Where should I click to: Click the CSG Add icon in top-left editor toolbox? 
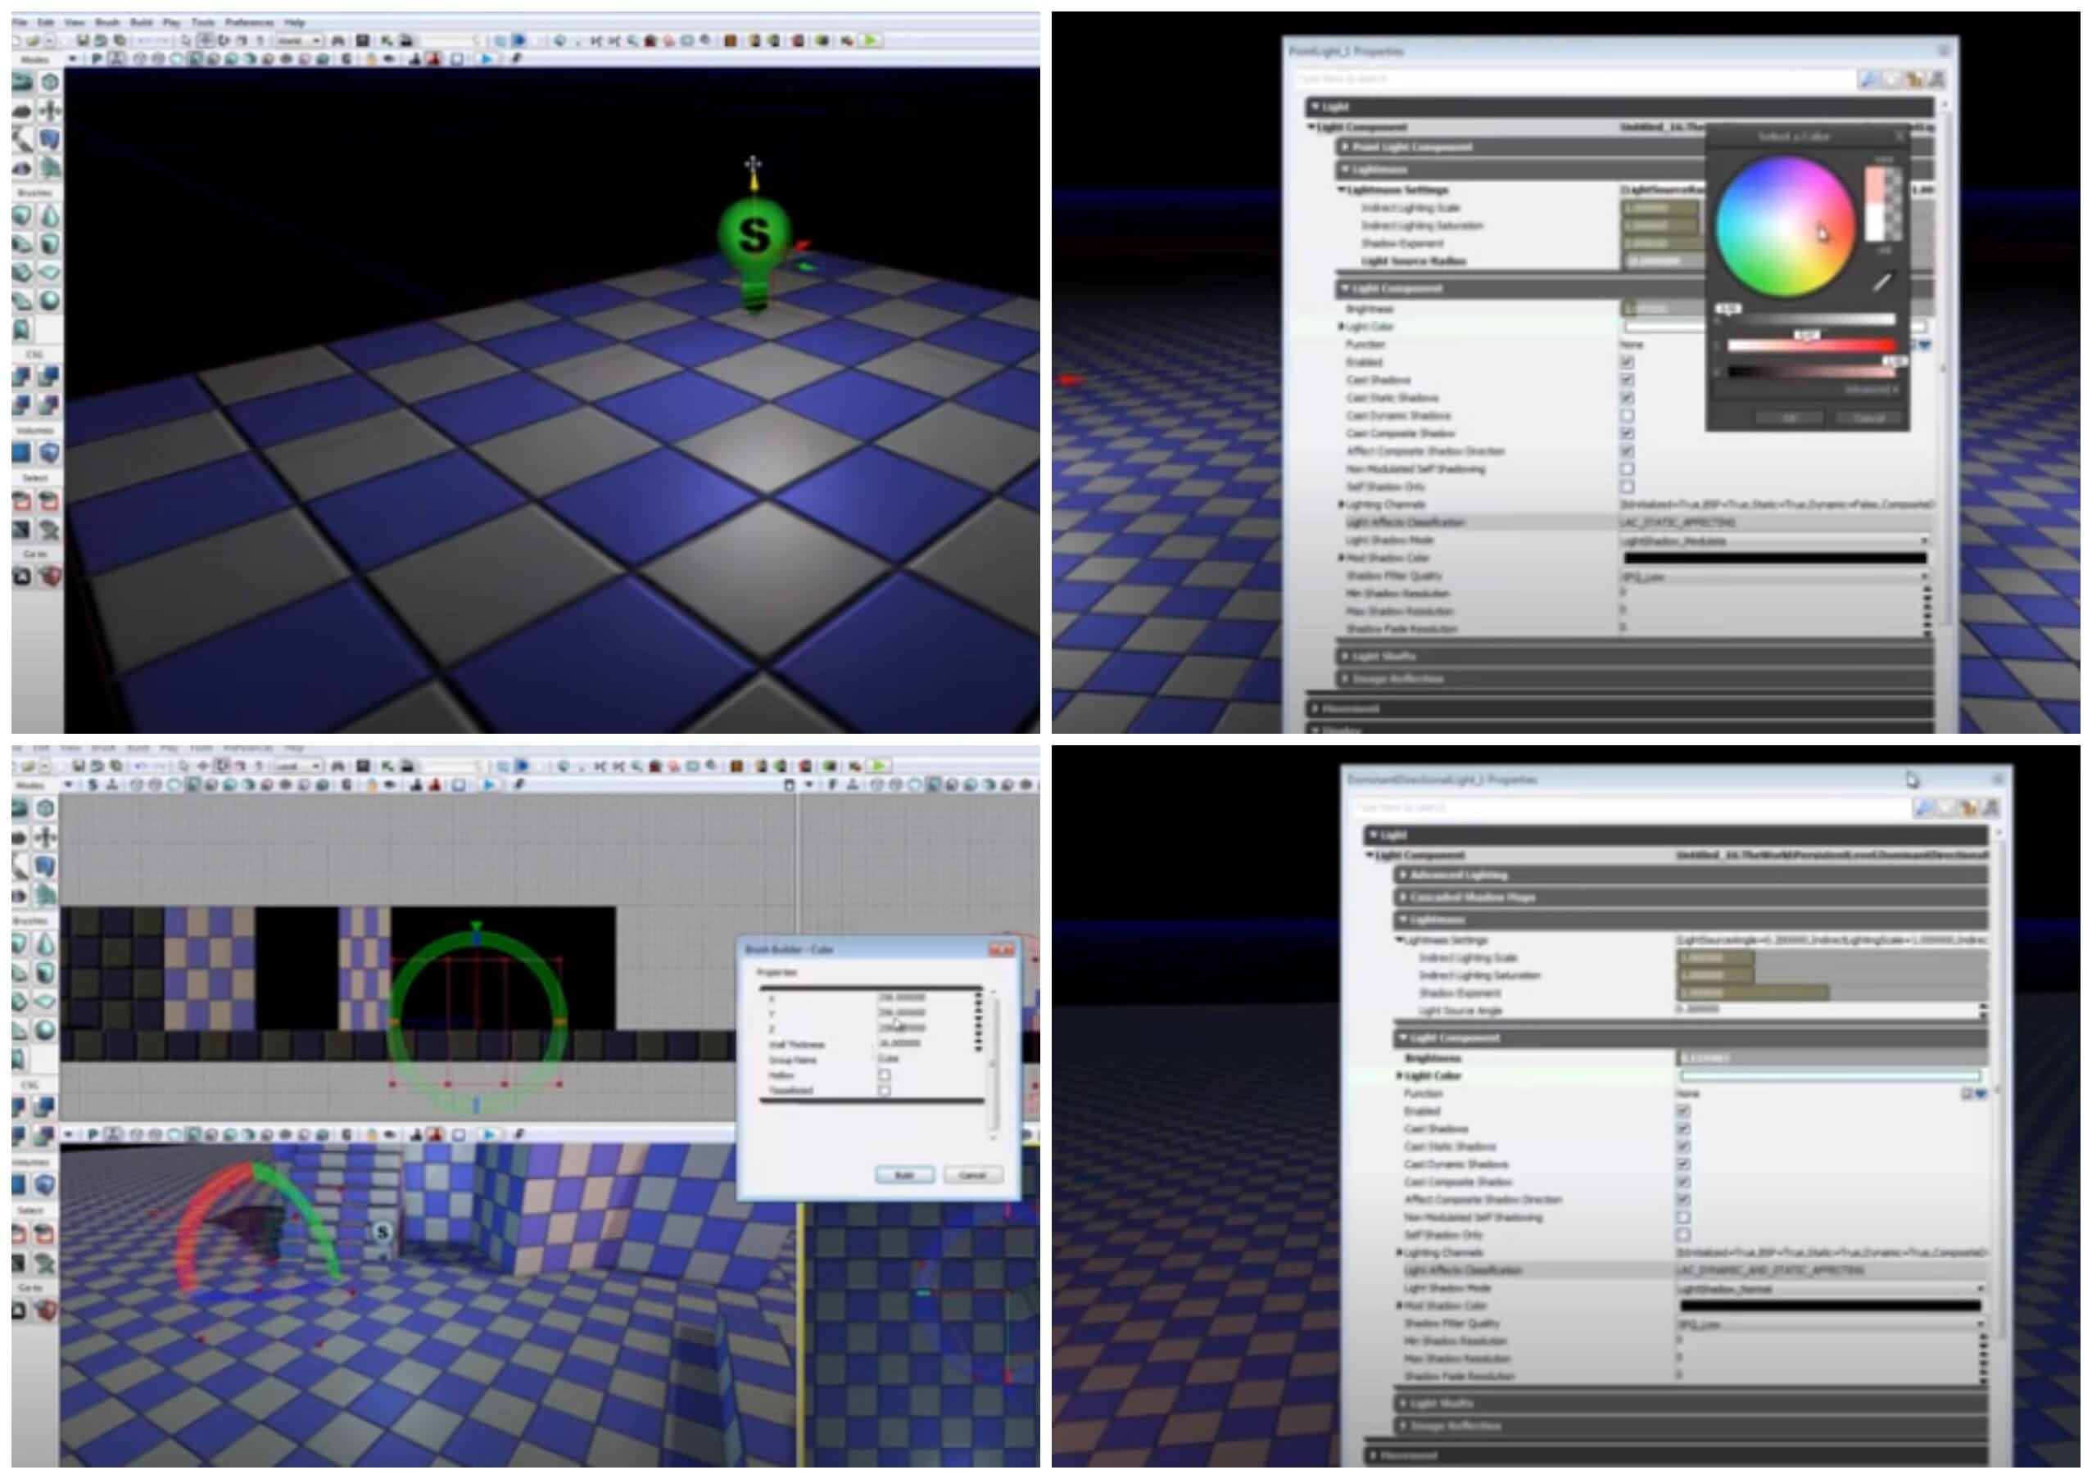22,376
